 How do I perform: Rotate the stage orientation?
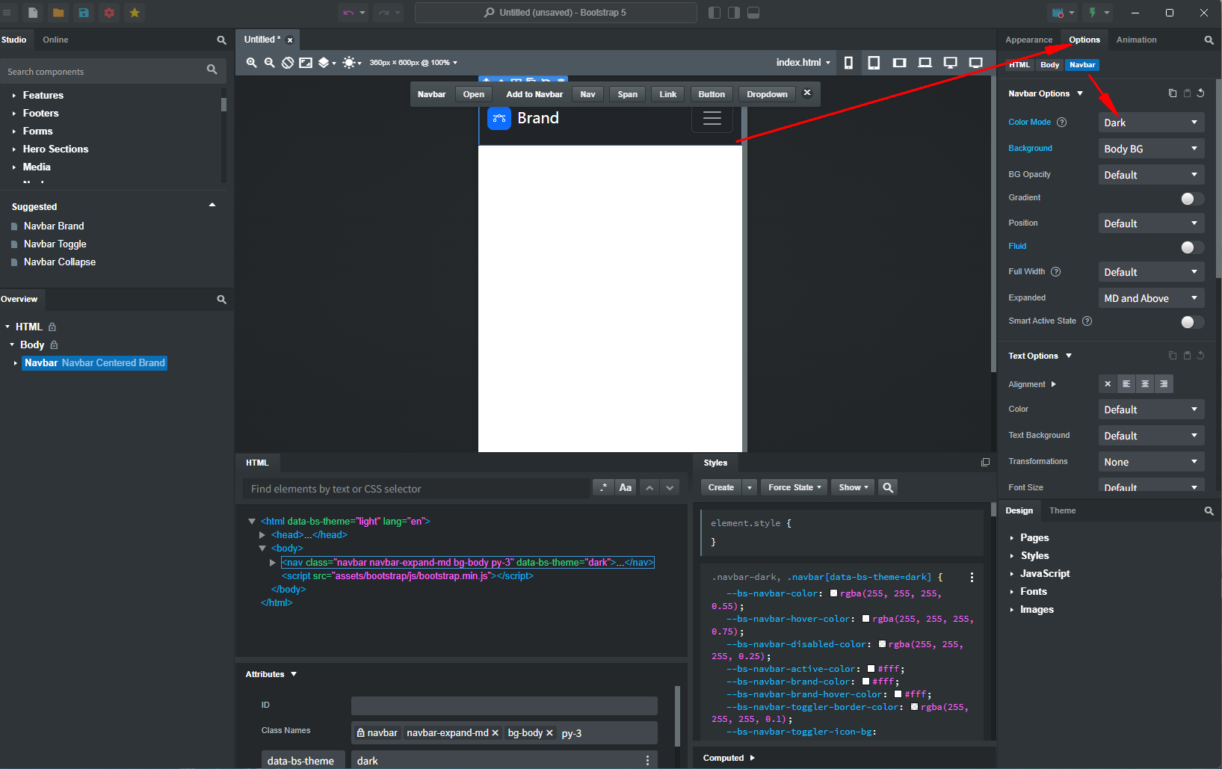click(288, 63)
